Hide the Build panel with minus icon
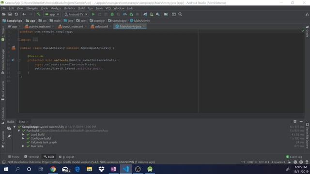 (301, 121)
